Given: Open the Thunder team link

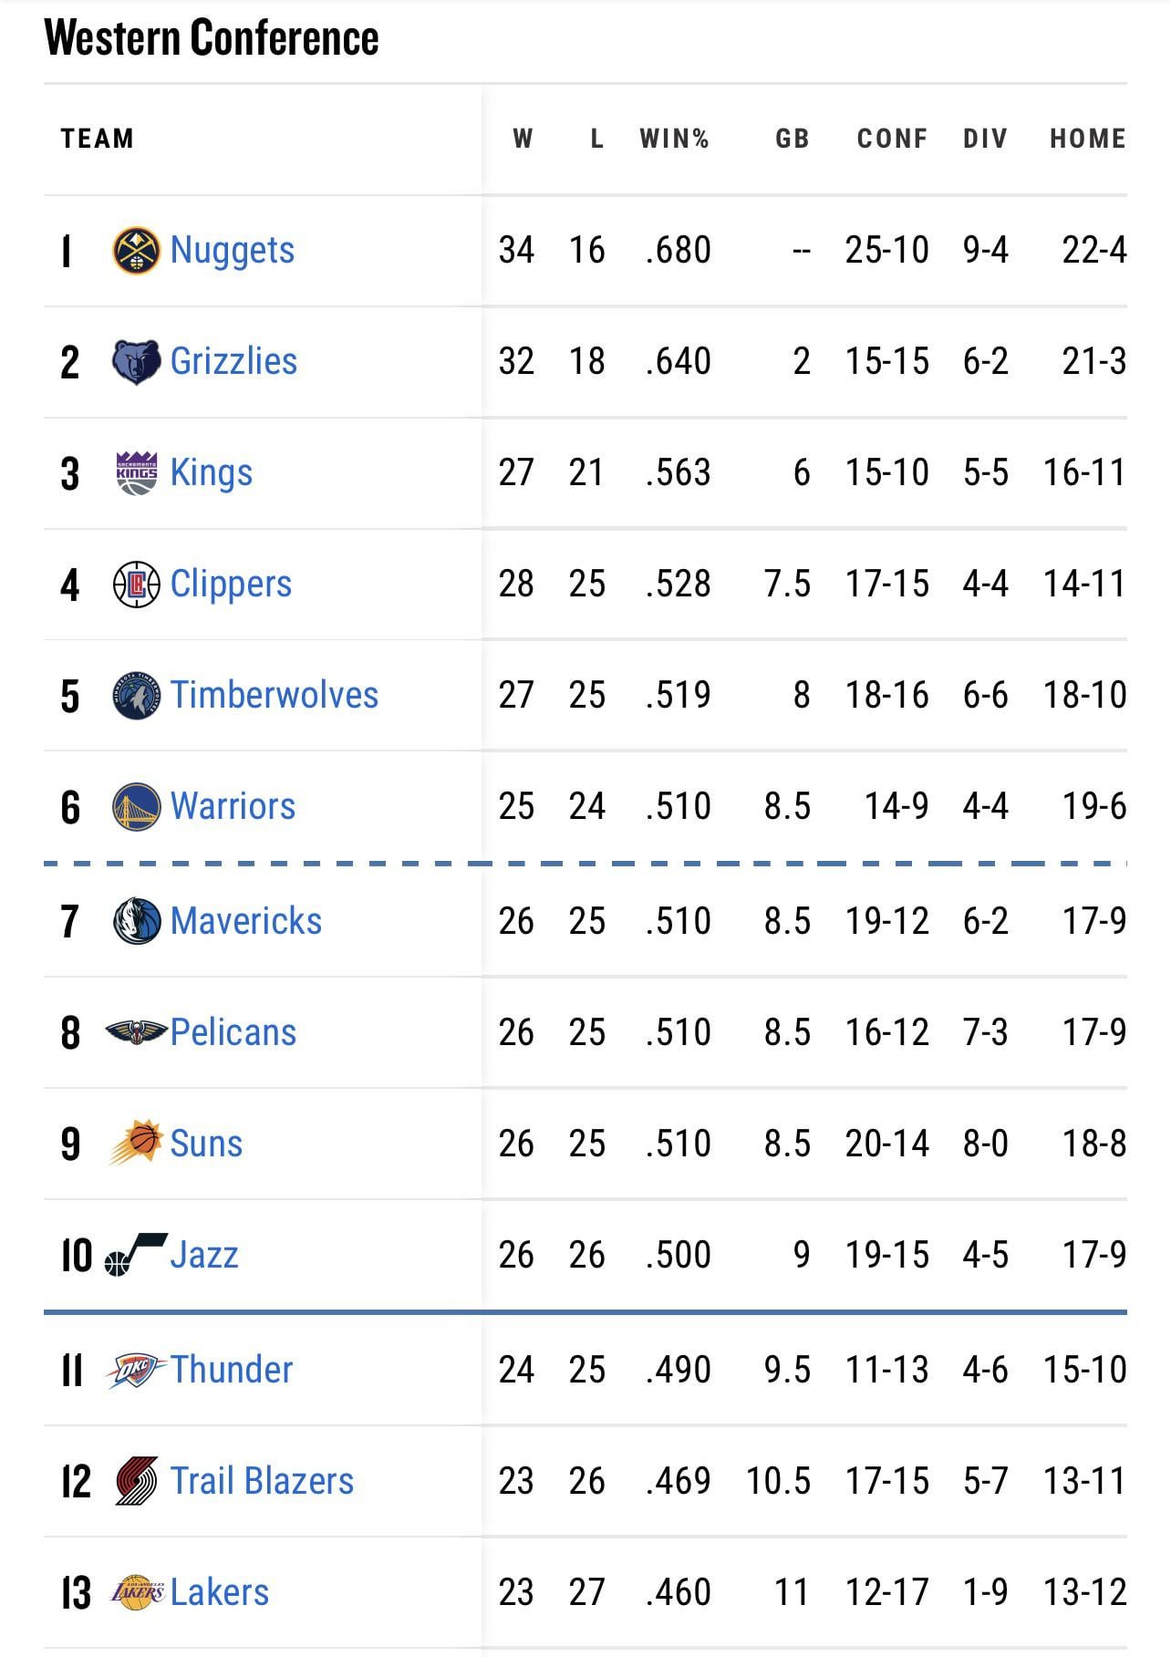Looking at the screenshot, I should (231, 1370).
